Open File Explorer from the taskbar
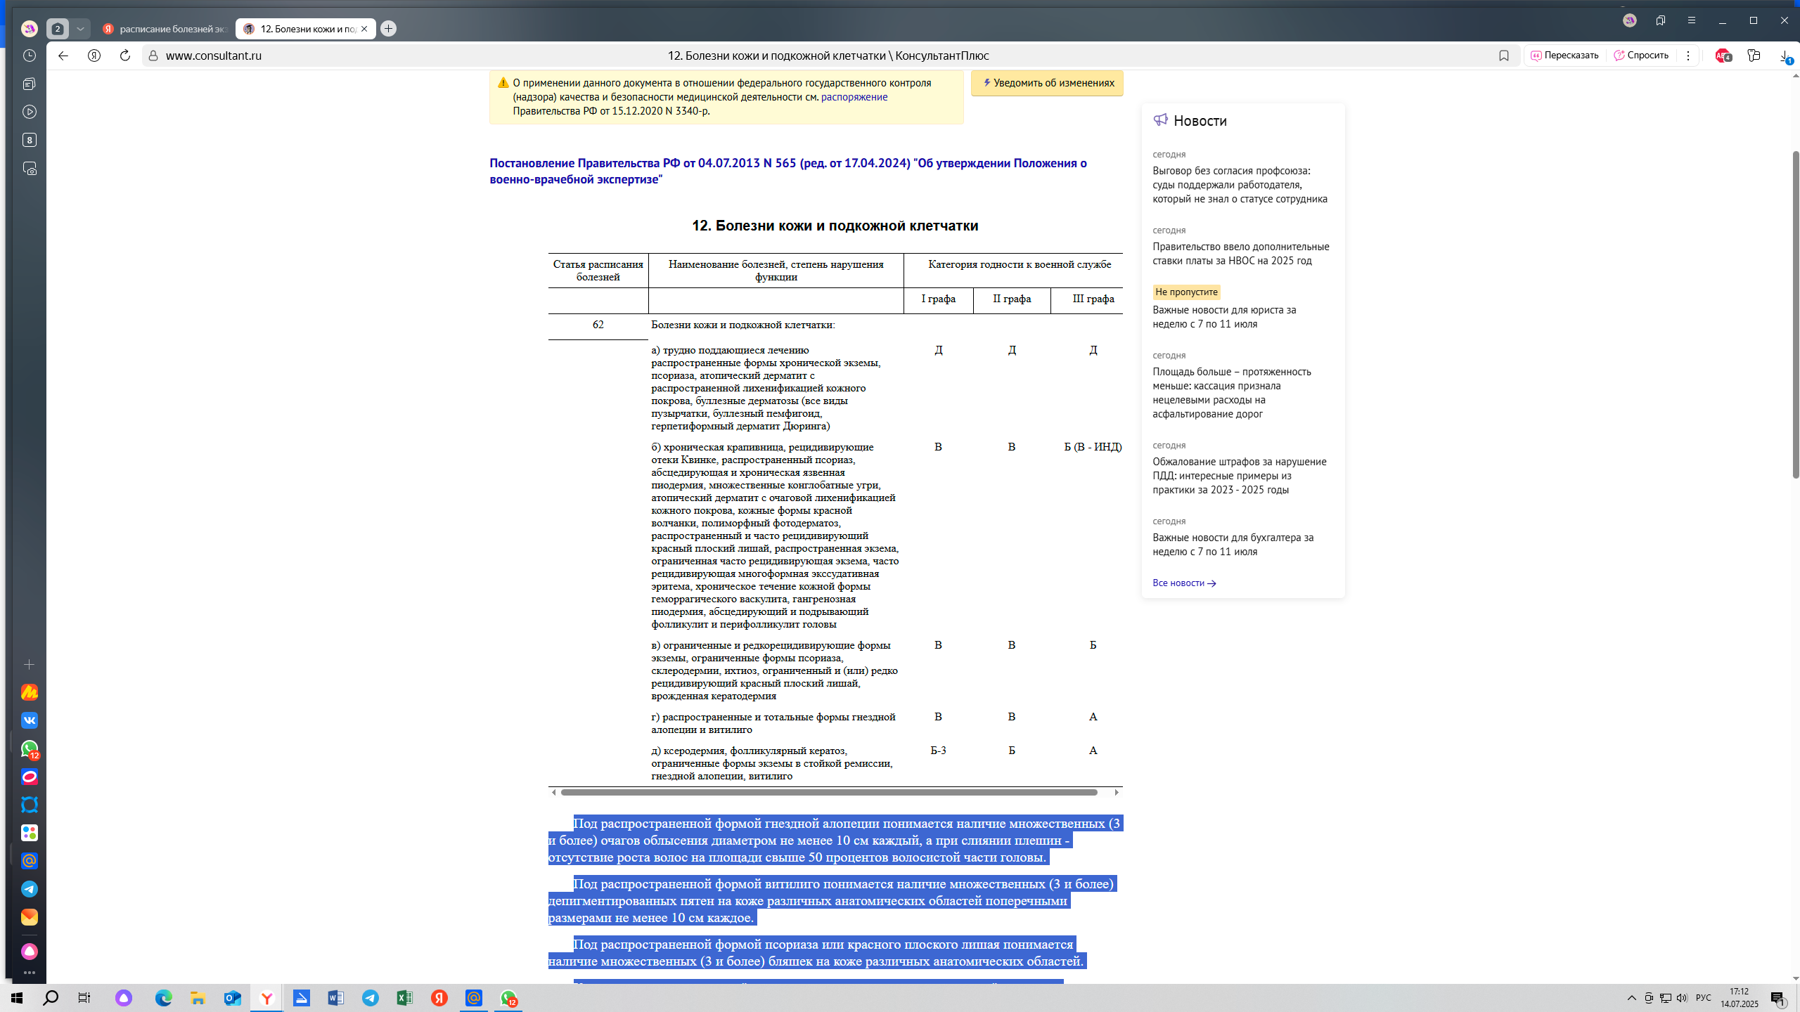 (x=198, y=998)
